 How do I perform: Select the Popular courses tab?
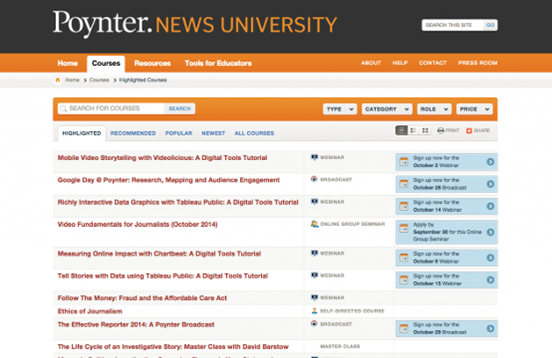pos(179,133)
